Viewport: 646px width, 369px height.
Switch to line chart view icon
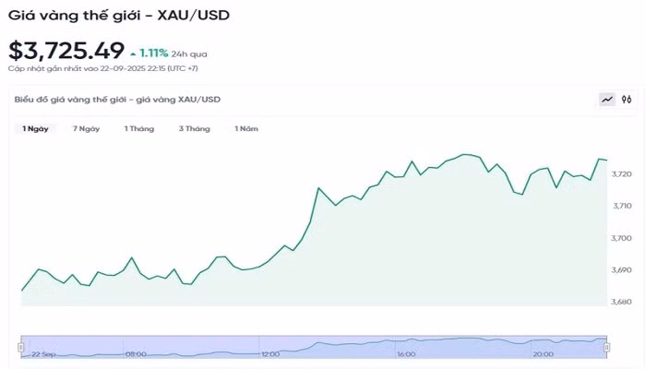pos(607,100)
